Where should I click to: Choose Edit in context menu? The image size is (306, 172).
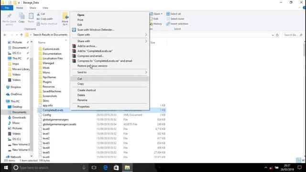pyautogui.click(x=110, y=25)
